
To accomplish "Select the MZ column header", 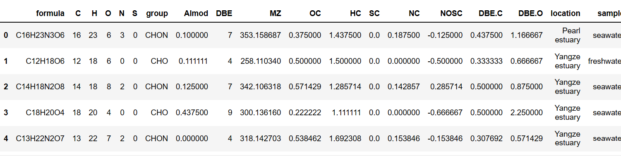I will click(x=275, y=13).
